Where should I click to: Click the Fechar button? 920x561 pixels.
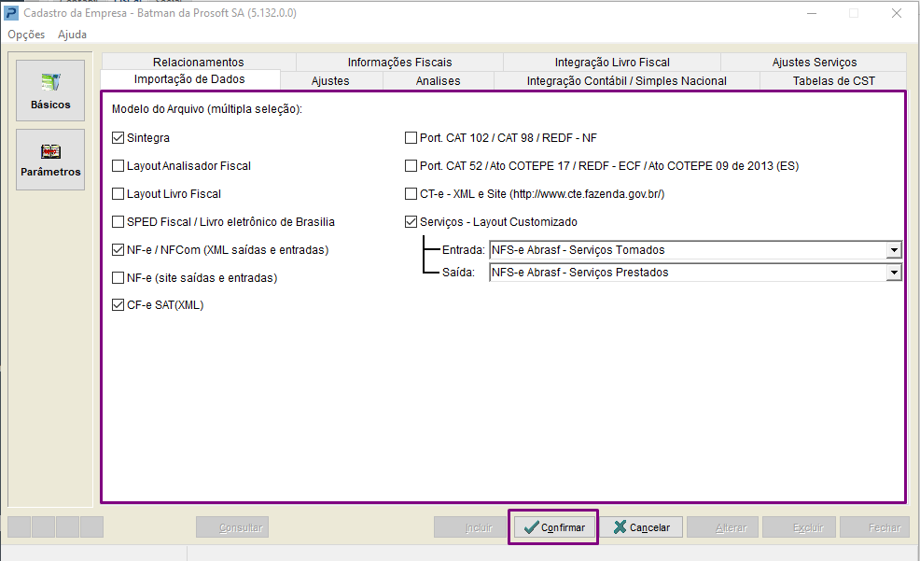875,527
